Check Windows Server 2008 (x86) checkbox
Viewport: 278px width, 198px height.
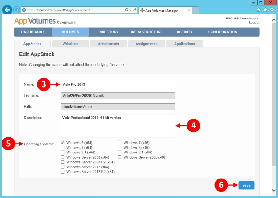120,157
